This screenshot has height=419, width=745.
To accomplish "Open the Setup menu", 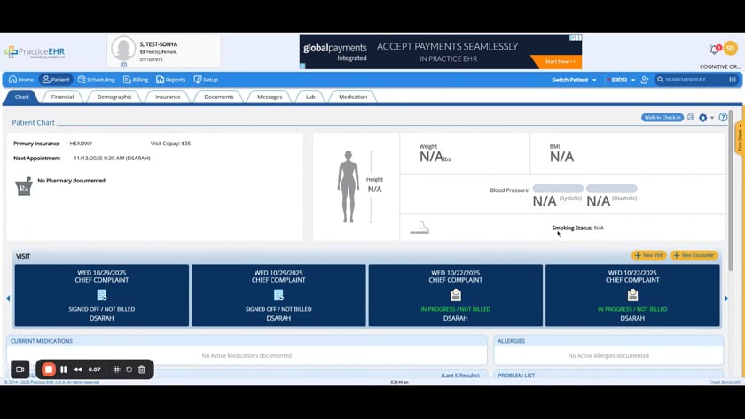I will [x=206, y=80].
